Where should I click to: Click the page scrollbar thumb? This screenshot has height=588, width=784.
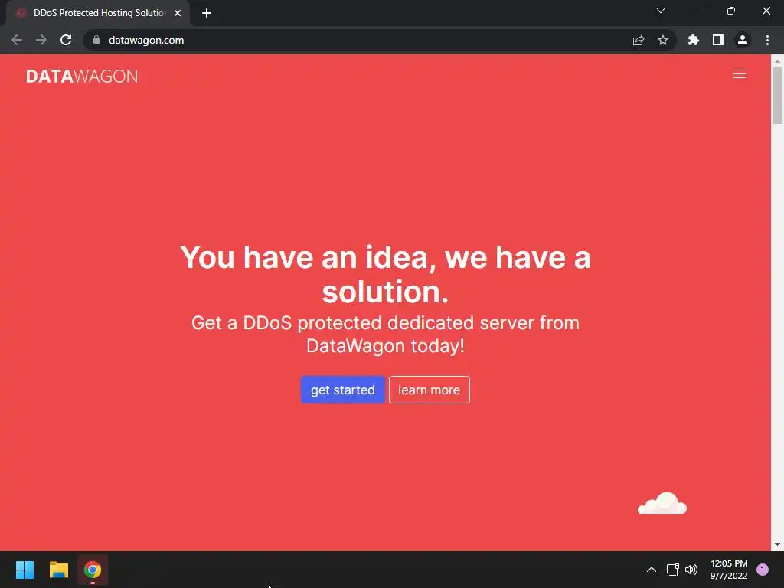(x=777, y=95)
